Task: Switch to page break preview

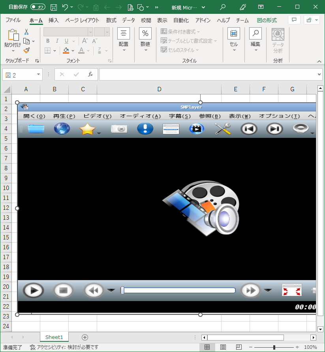Action: click(239, 347)
